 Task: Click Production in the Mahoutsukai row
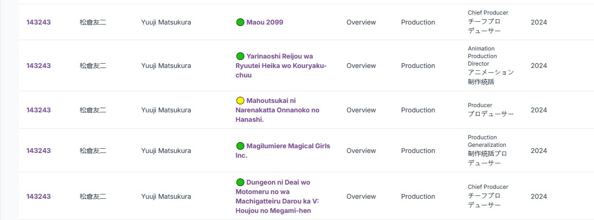point(418,110)
